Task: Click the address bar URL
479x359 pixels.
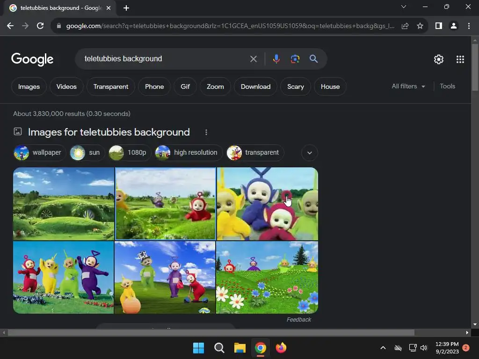Action: (230, 26)
